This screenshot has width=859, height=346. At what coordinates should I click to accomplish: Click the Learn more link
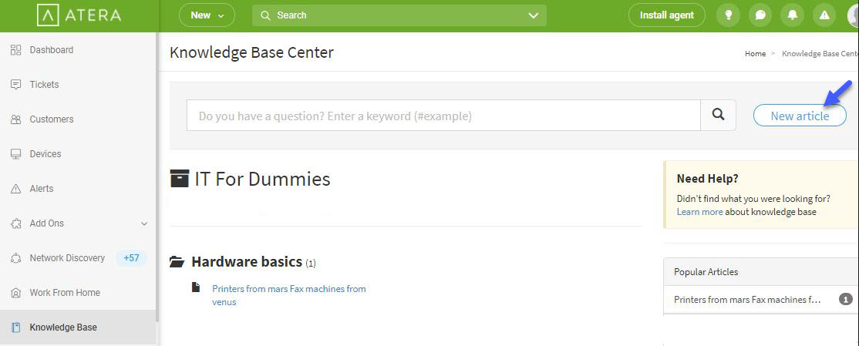699,212
